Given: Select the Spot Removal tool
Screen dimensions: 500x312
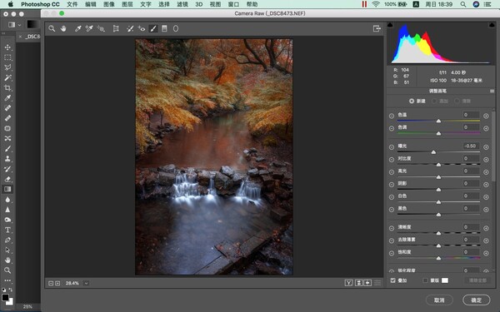Looking at the screenshot, I should point(130,28).
